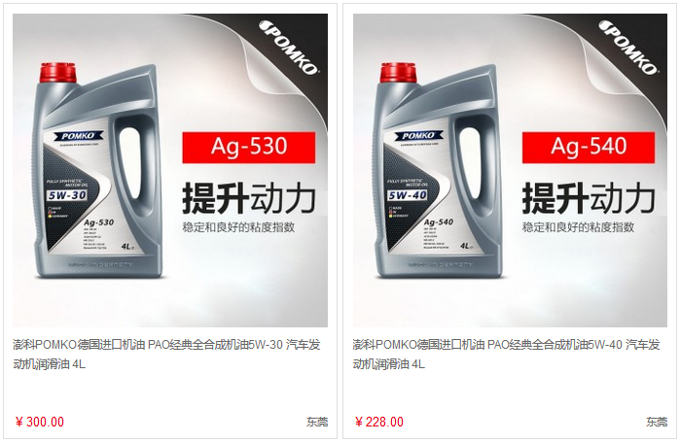Click POMKO logo on right image corner
This screenshot has width=680, height=442.
tap(628, 48)
